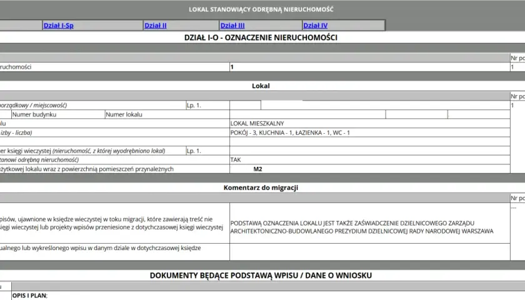
Task: Open the Dział I-Sp section link
Action: (x=58, y=26)
